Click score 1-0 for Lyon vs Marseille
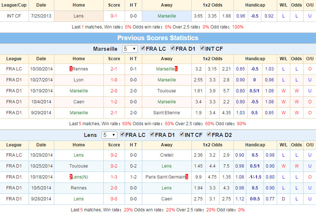This screenshot has height=215, width=316. click(114, 80)
